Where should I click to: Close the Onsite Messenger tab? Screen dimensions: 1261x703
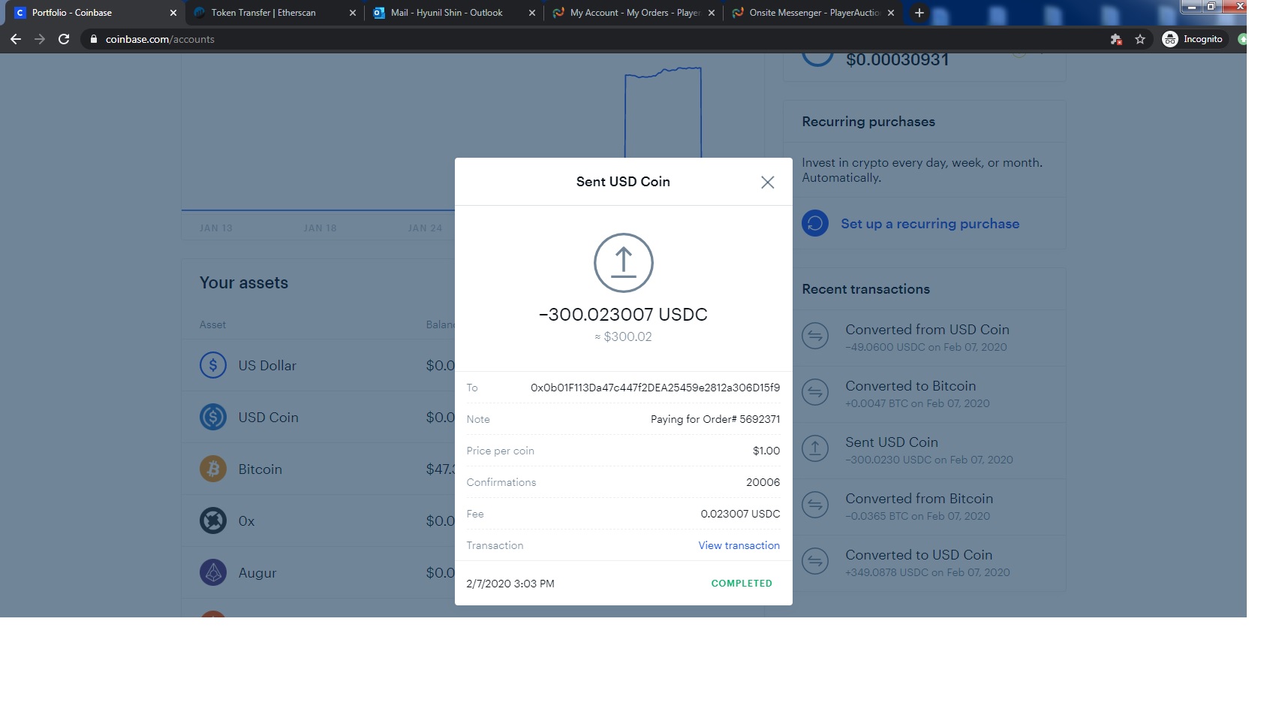891,13
